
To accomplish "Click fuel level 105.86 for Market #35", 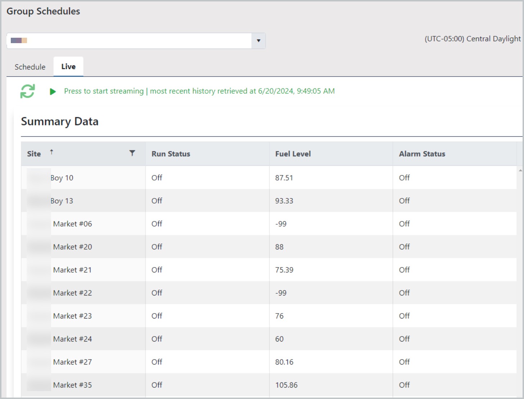I will [286, 385].
